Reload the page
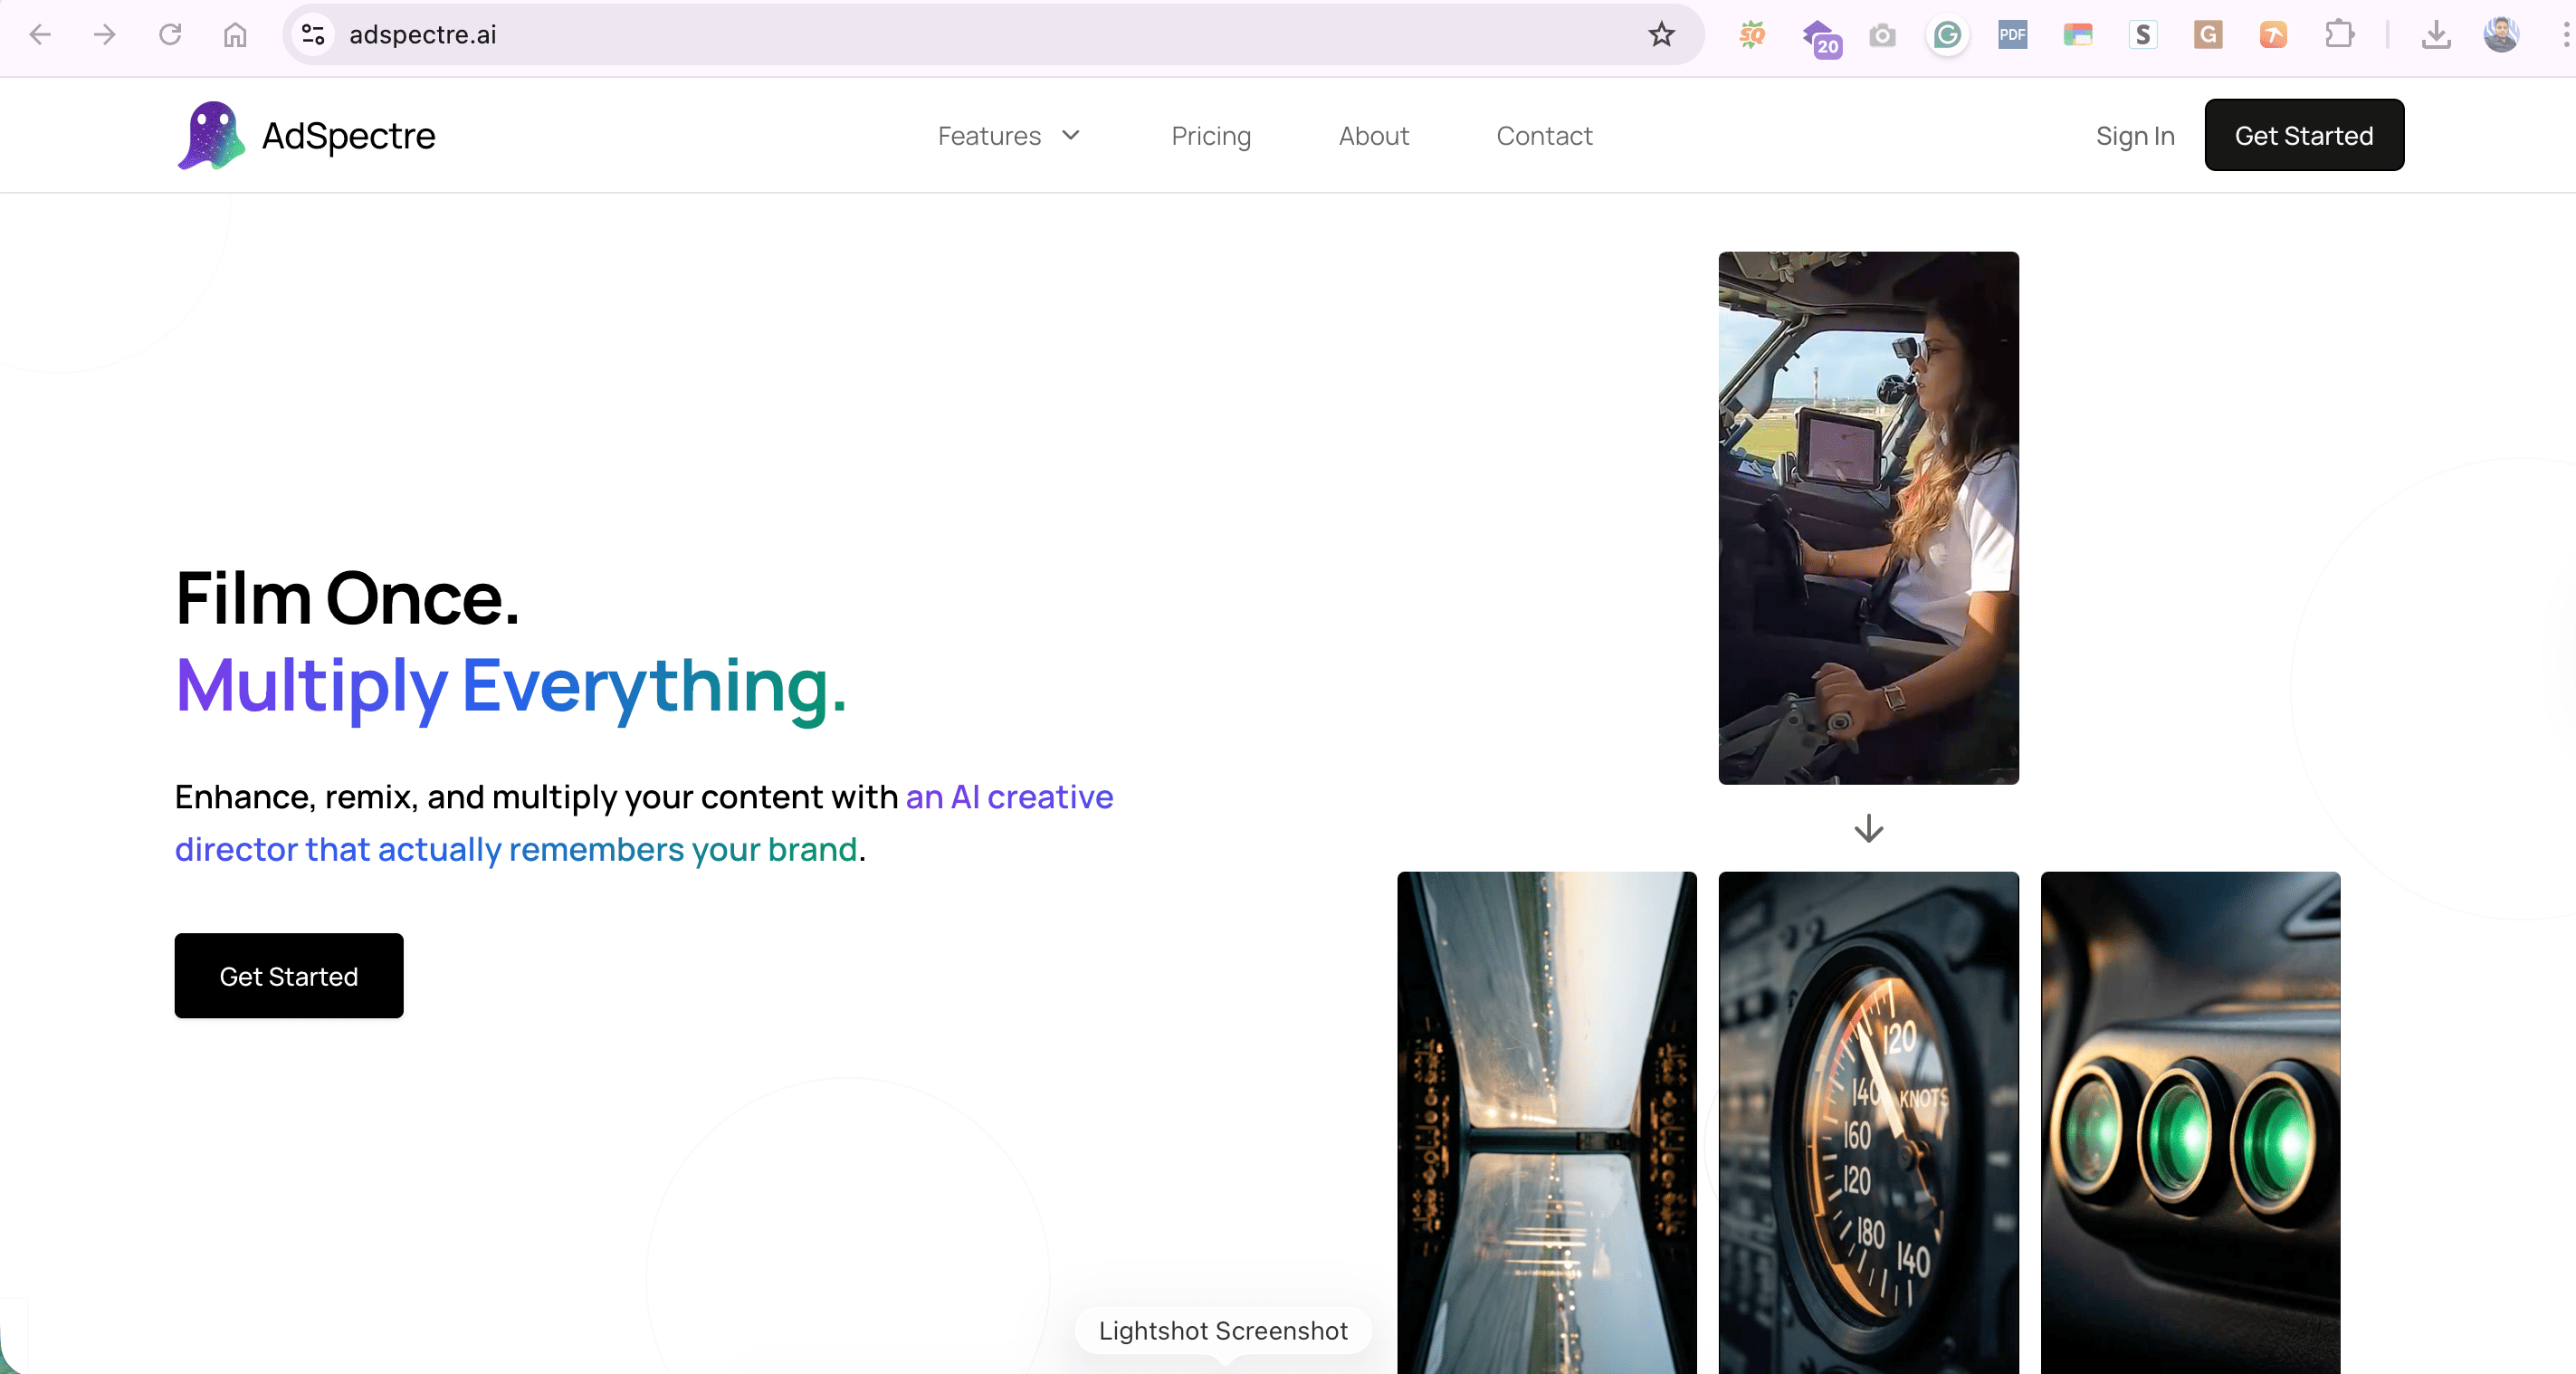2576x1374 pixels. pos(170,35)
